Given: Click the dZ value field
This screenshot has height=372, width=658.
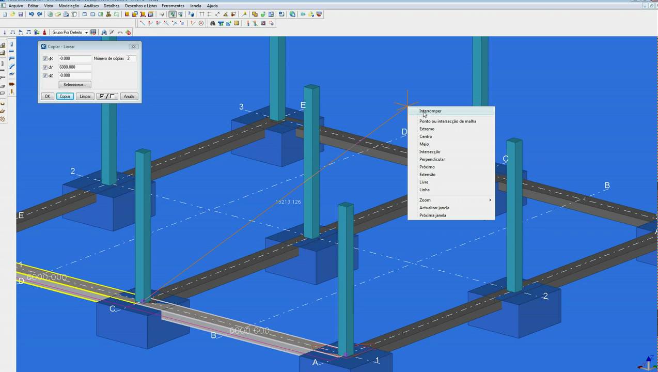Looking at the screenshot, I should click(x=75, y=75).
